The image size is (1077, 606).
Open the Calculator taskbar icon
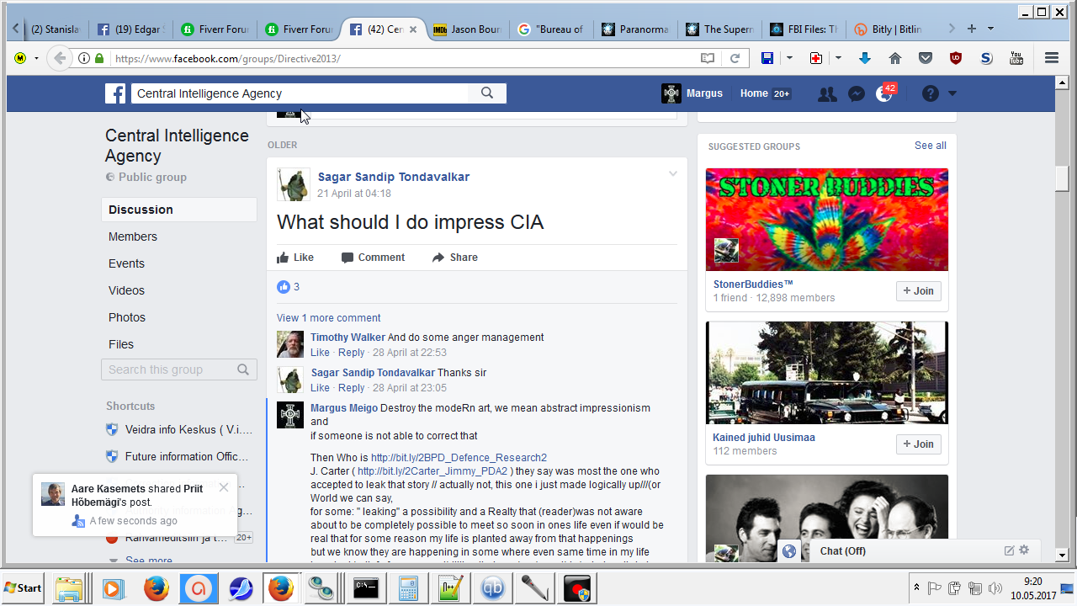coord(408,587)
